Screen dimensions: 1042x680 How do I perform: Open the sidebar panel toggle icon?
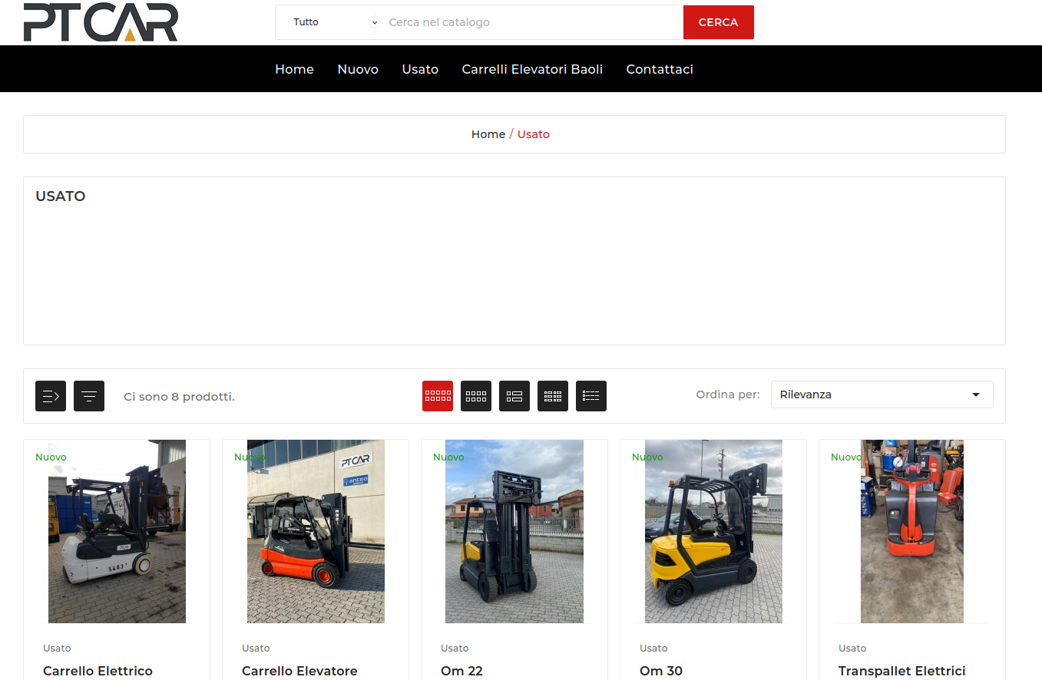coord(51,396)
